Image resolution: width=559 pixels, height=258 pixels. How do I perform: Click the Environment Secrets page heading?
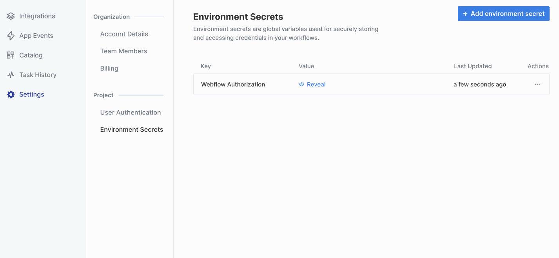tap(238, 17)
